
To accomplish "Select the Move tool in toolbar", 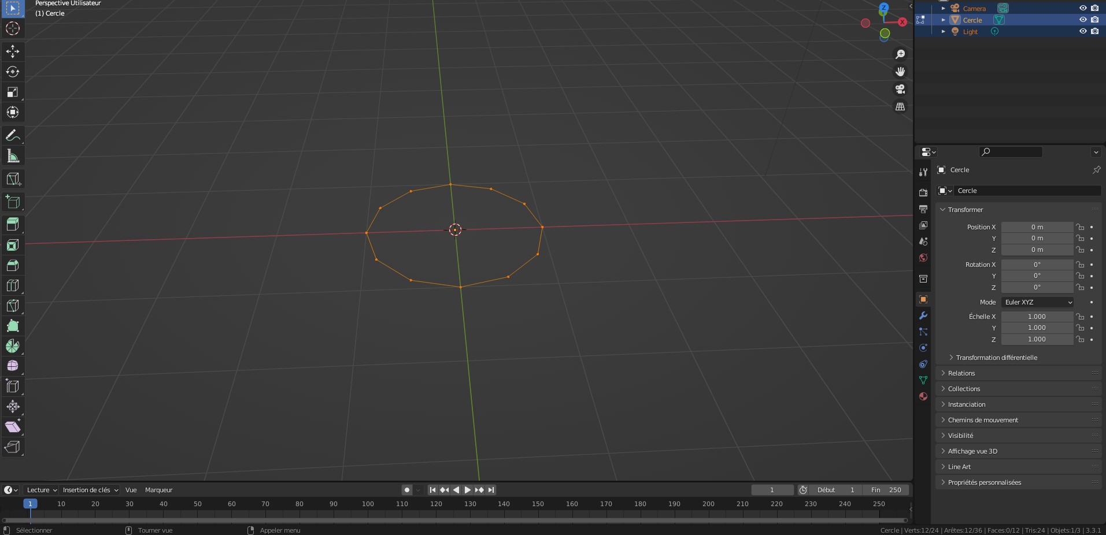I will click(13, 51).
